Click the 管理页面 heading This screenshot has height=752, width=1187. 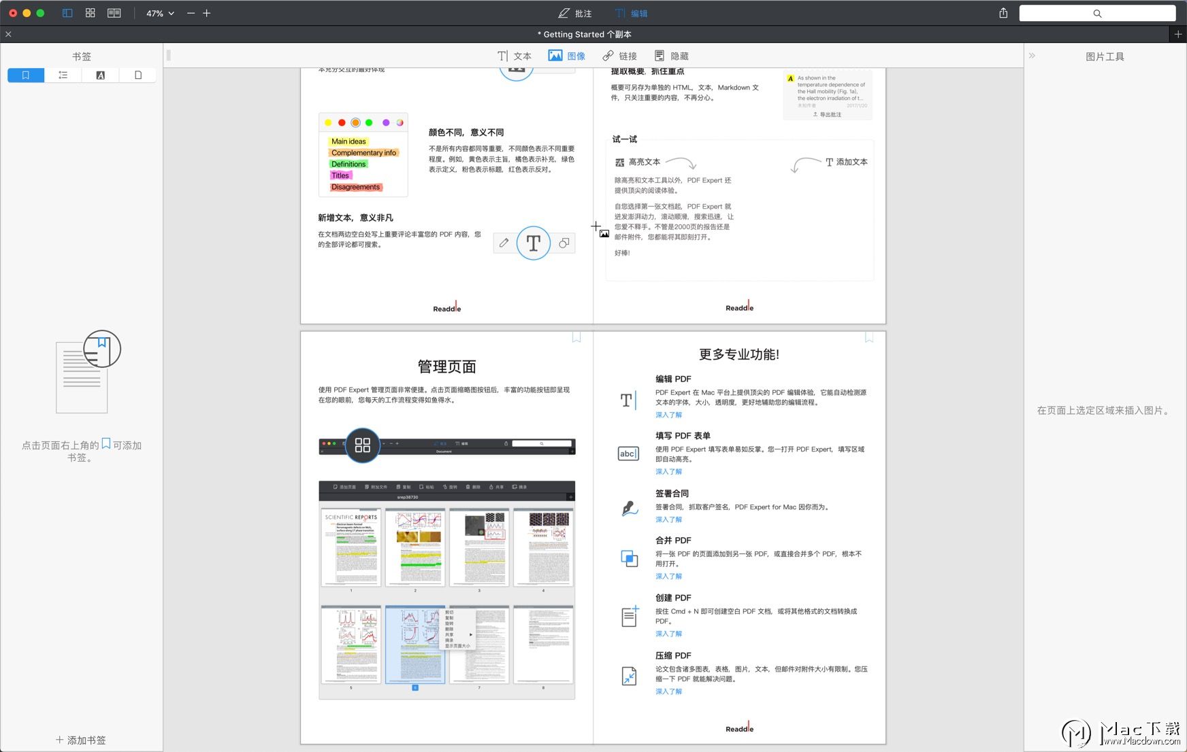pos(446,366)
